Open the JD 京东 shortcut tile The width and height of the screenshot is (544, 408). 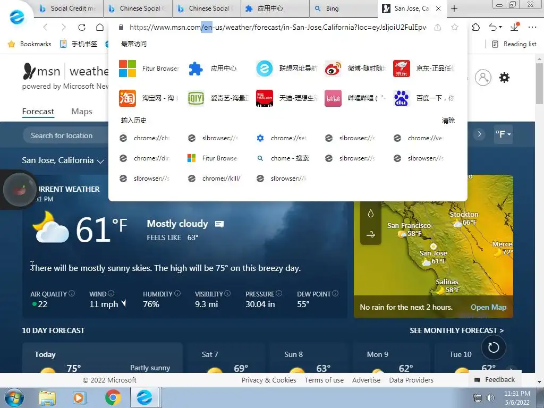(423, 69)
